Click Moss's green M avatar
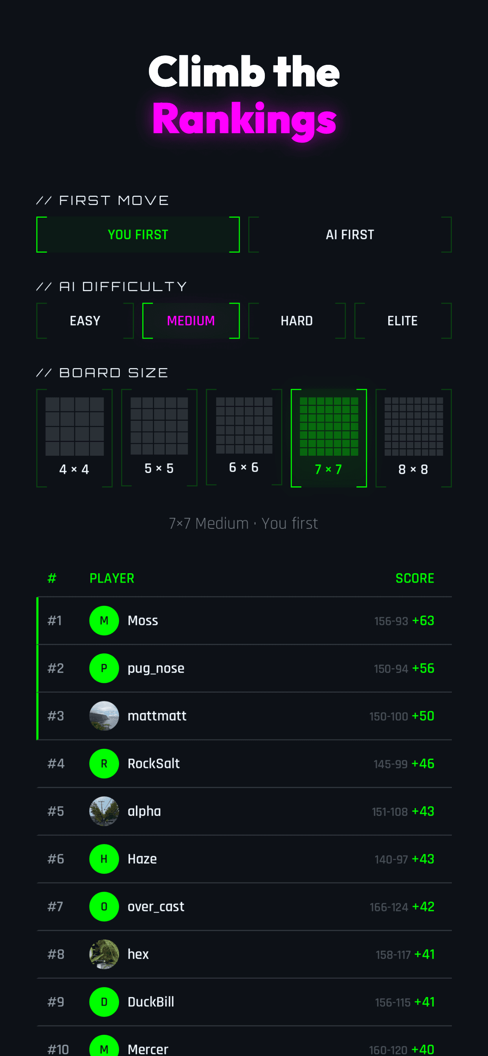The image size is (488, 1056). (104, 620)
